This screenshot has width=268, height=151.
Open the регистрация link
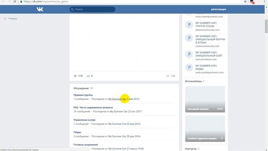pos(219,9)
